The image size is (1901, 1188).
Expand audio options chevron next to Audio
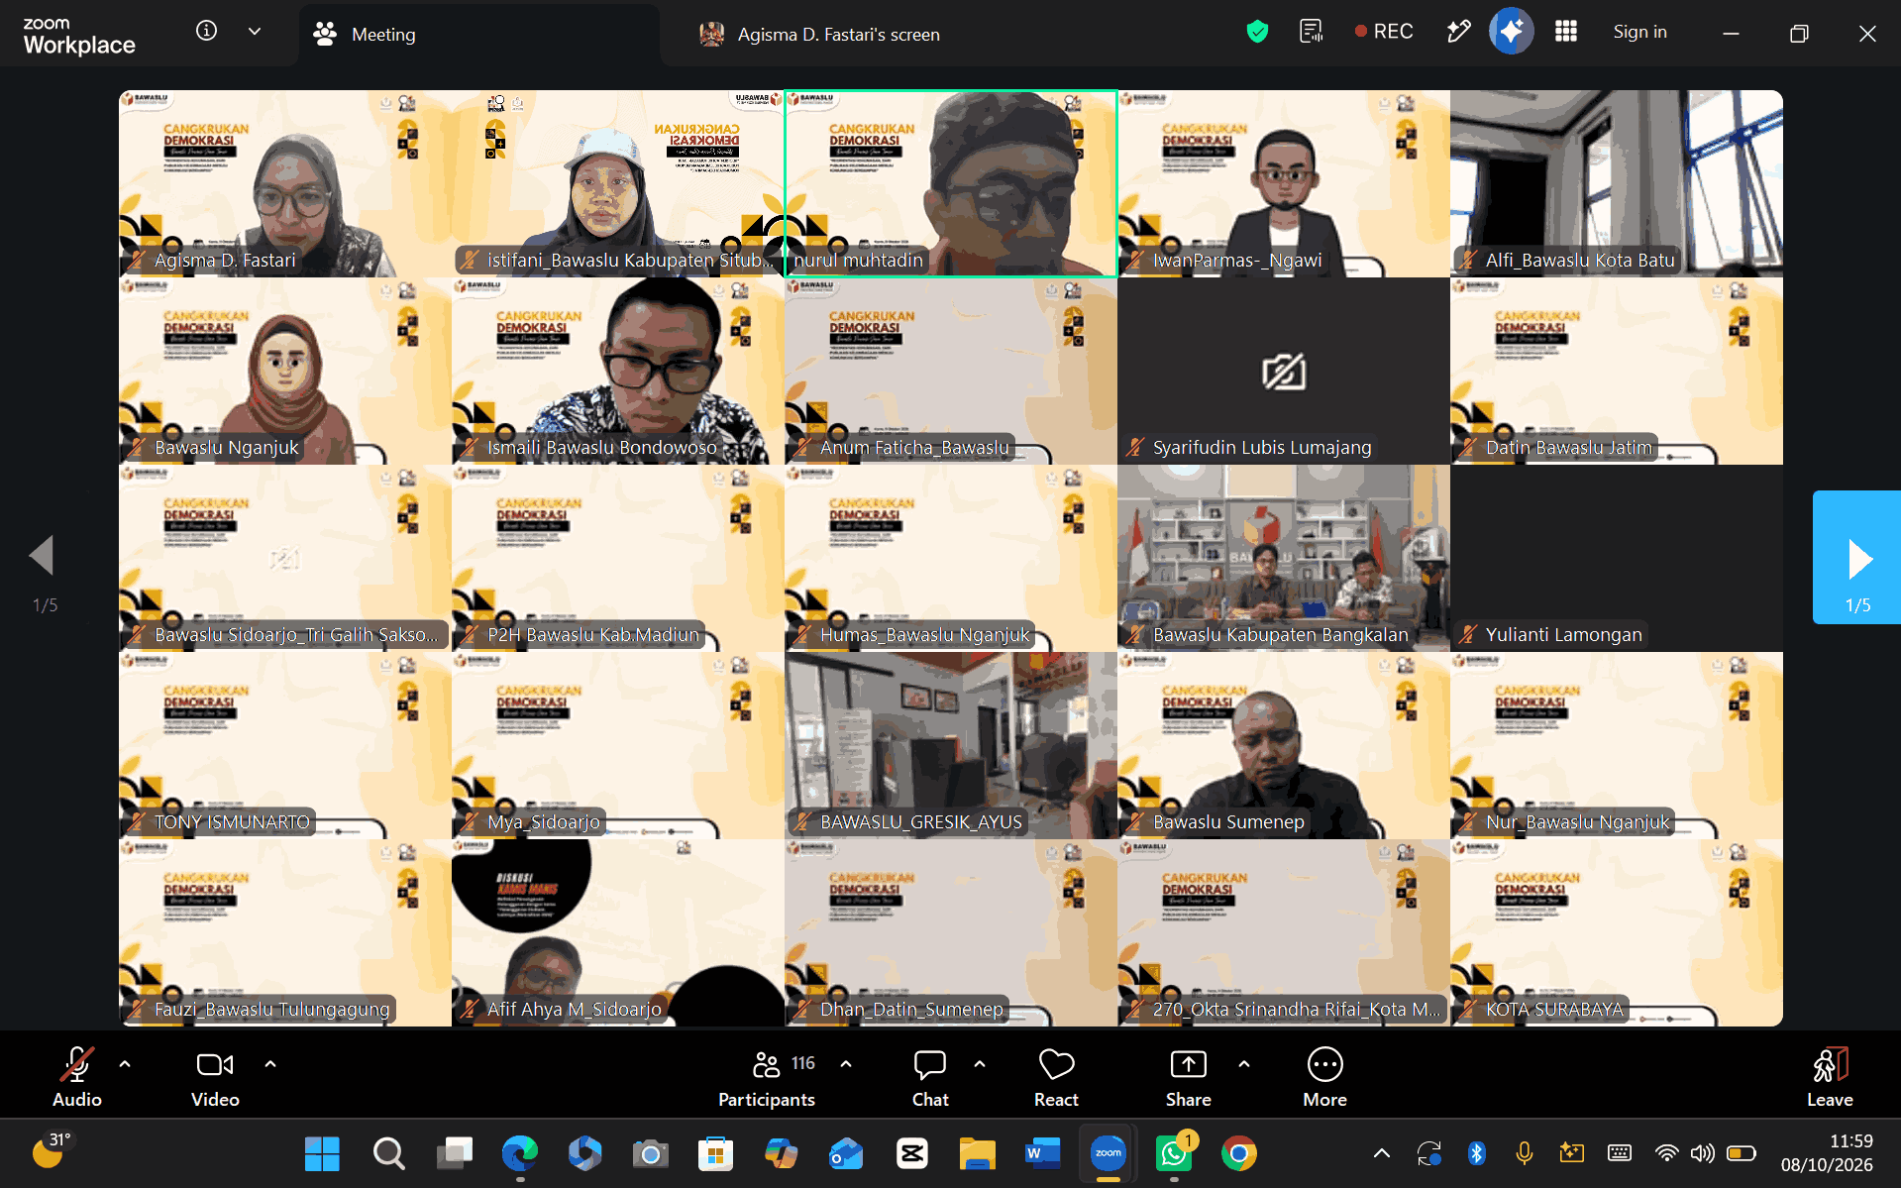tap(125, 1064)
